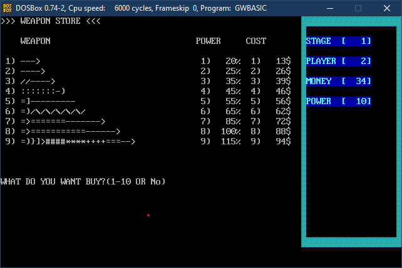Pick weapon 4 ":::::::-)" graphic

(43, 91)
